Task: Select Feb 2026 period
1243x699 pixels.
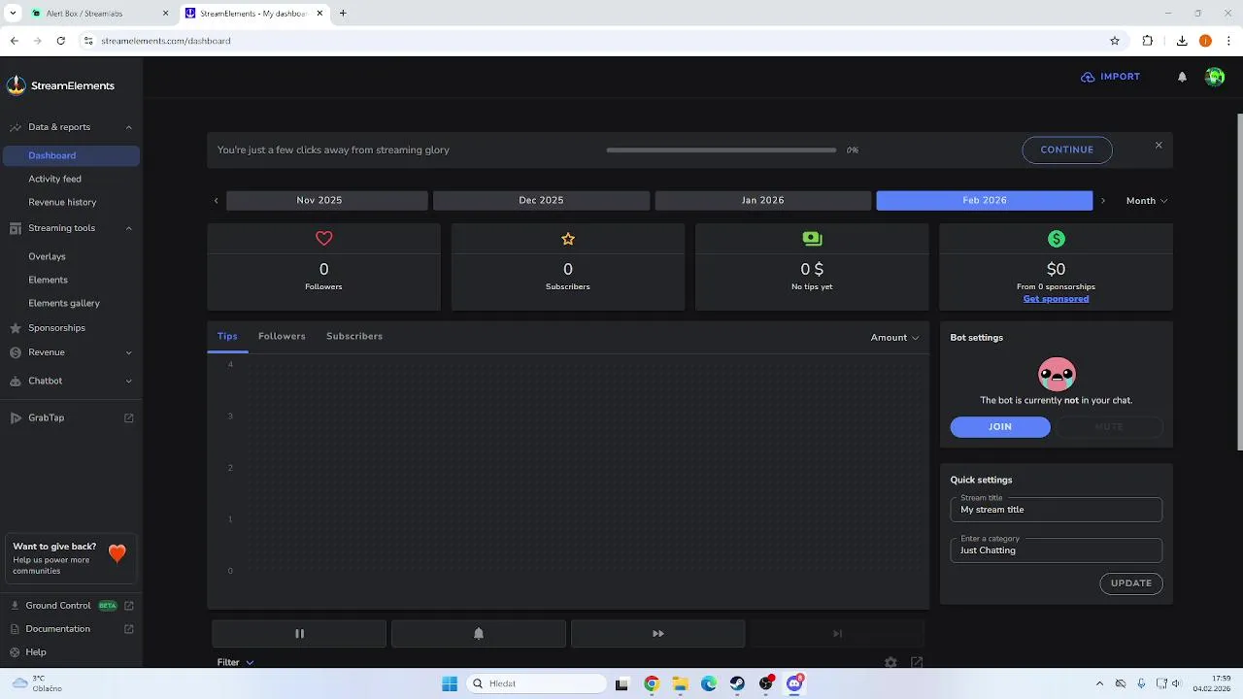Action: pyautogui.click(x=985, y=200)
